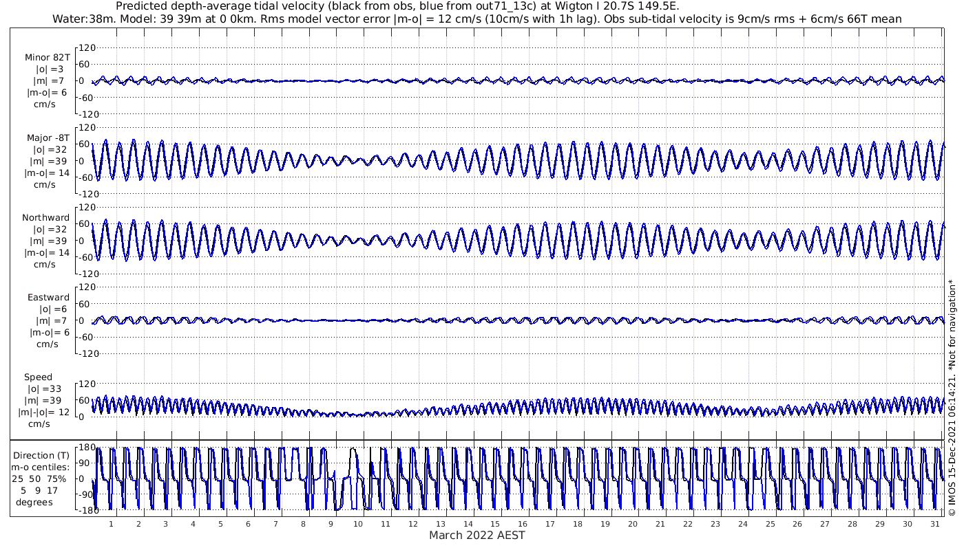Click the 'm-o centiles:' label
This screenshot has width=964, height=550.
39,467
